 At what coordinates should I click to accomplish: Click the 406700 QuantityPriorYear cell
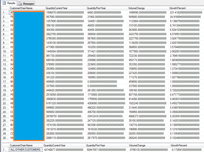107,112
